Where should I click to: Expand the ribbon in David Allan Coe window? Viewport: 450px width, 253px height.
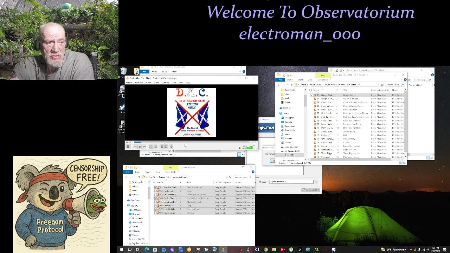[401, 80]
